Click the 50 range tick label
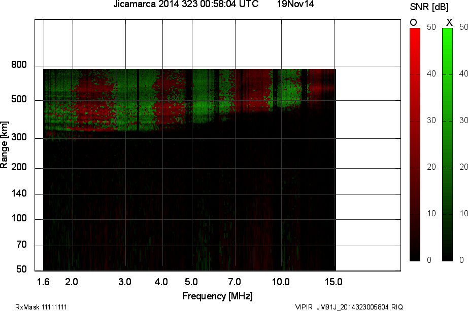 (21, 269)
